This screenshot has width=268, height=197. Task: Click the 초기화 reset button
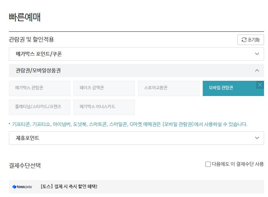click(x=250, y=40)
